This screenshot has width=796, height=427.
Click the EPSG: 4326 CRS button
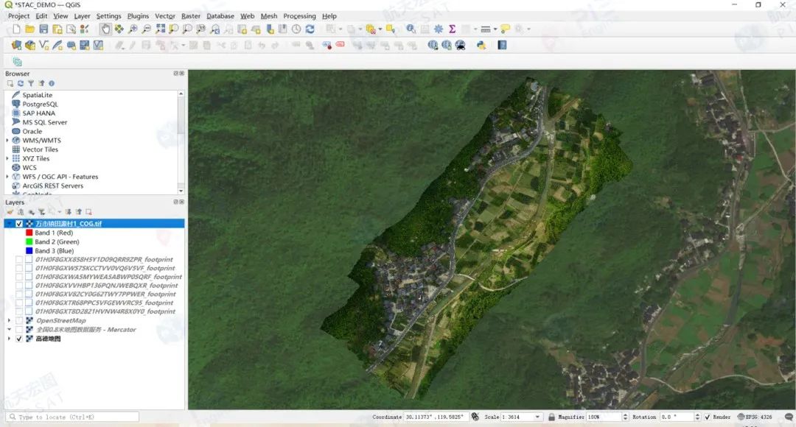(x=755, y=417)
